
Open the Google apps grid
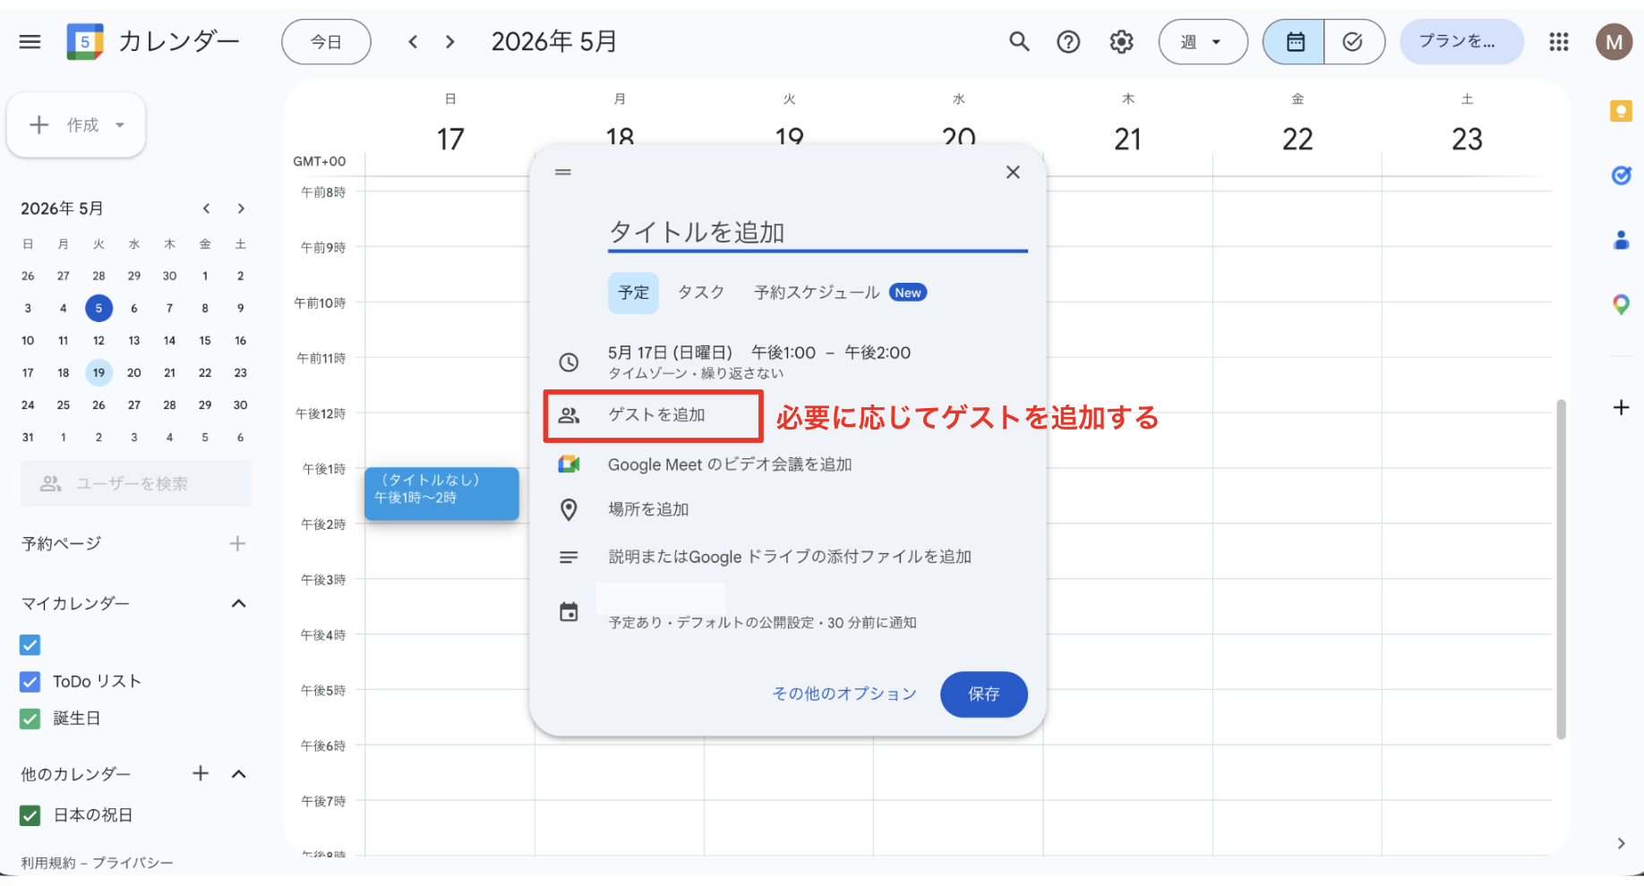click(x=1559, y=42)
